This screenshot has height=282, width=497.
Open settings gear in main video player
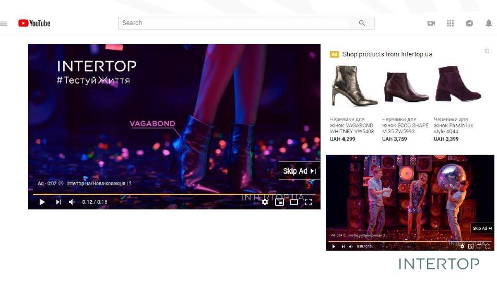tap(265, 202)
